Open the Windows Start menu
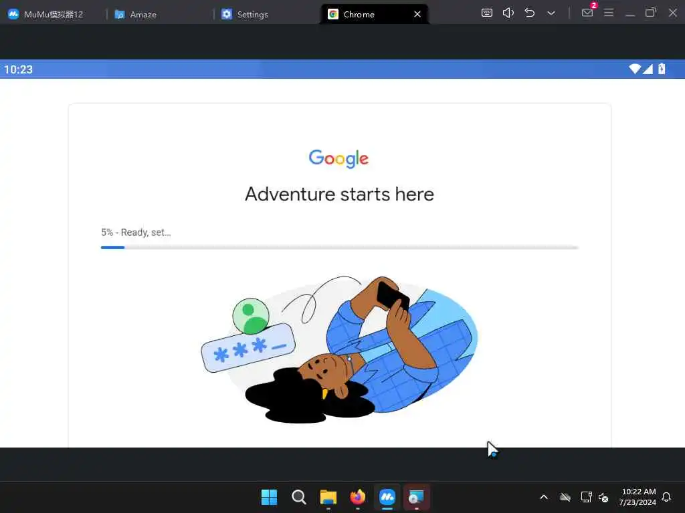Image resolution: width=685 pixels, height=513 pixels. click(x=269, y=497)
